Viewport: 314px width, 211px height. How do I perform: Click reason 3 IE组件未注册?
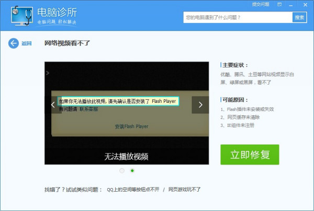coord(237,125)
